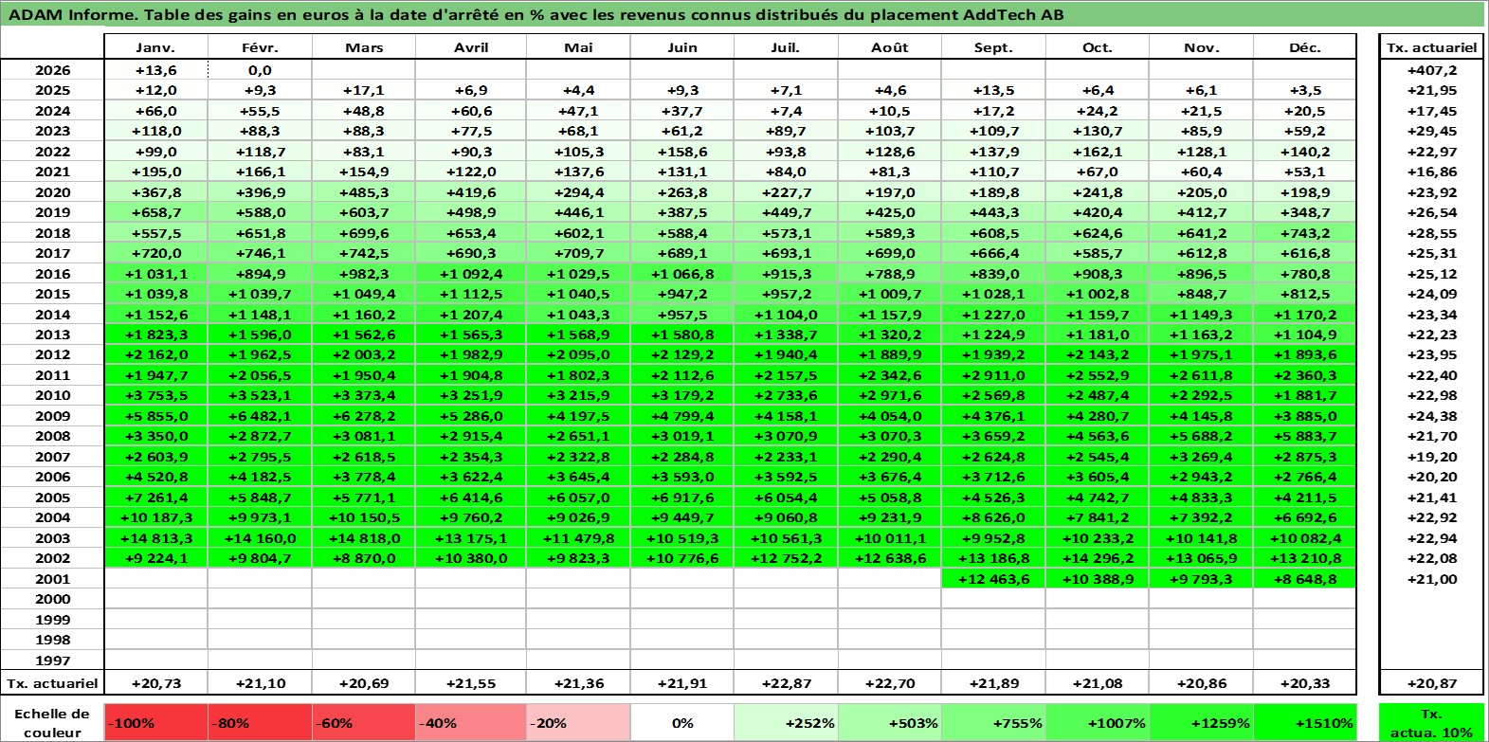Viewport: 1489px width, 742px height.
Task: Click the +20,73 actuarial rate under Janv.
Action: 155,682
